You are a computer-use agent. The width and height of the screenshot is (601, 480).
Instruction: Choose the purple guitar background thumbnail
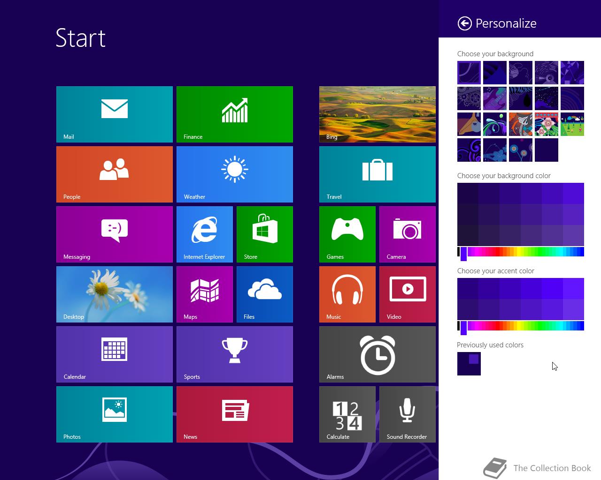(x=495, y=98)
